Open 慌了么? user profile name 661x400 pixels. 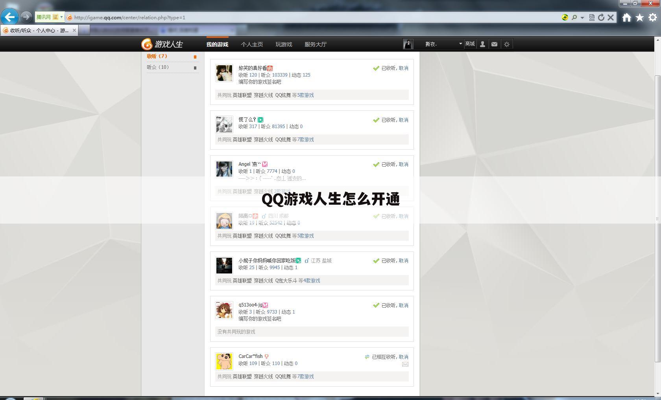click(x=247, y=119)
